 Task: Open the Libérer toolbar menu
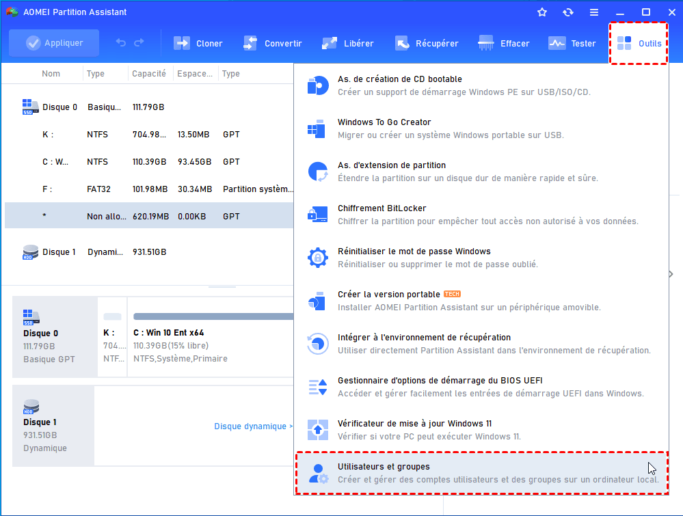[347, 43]
